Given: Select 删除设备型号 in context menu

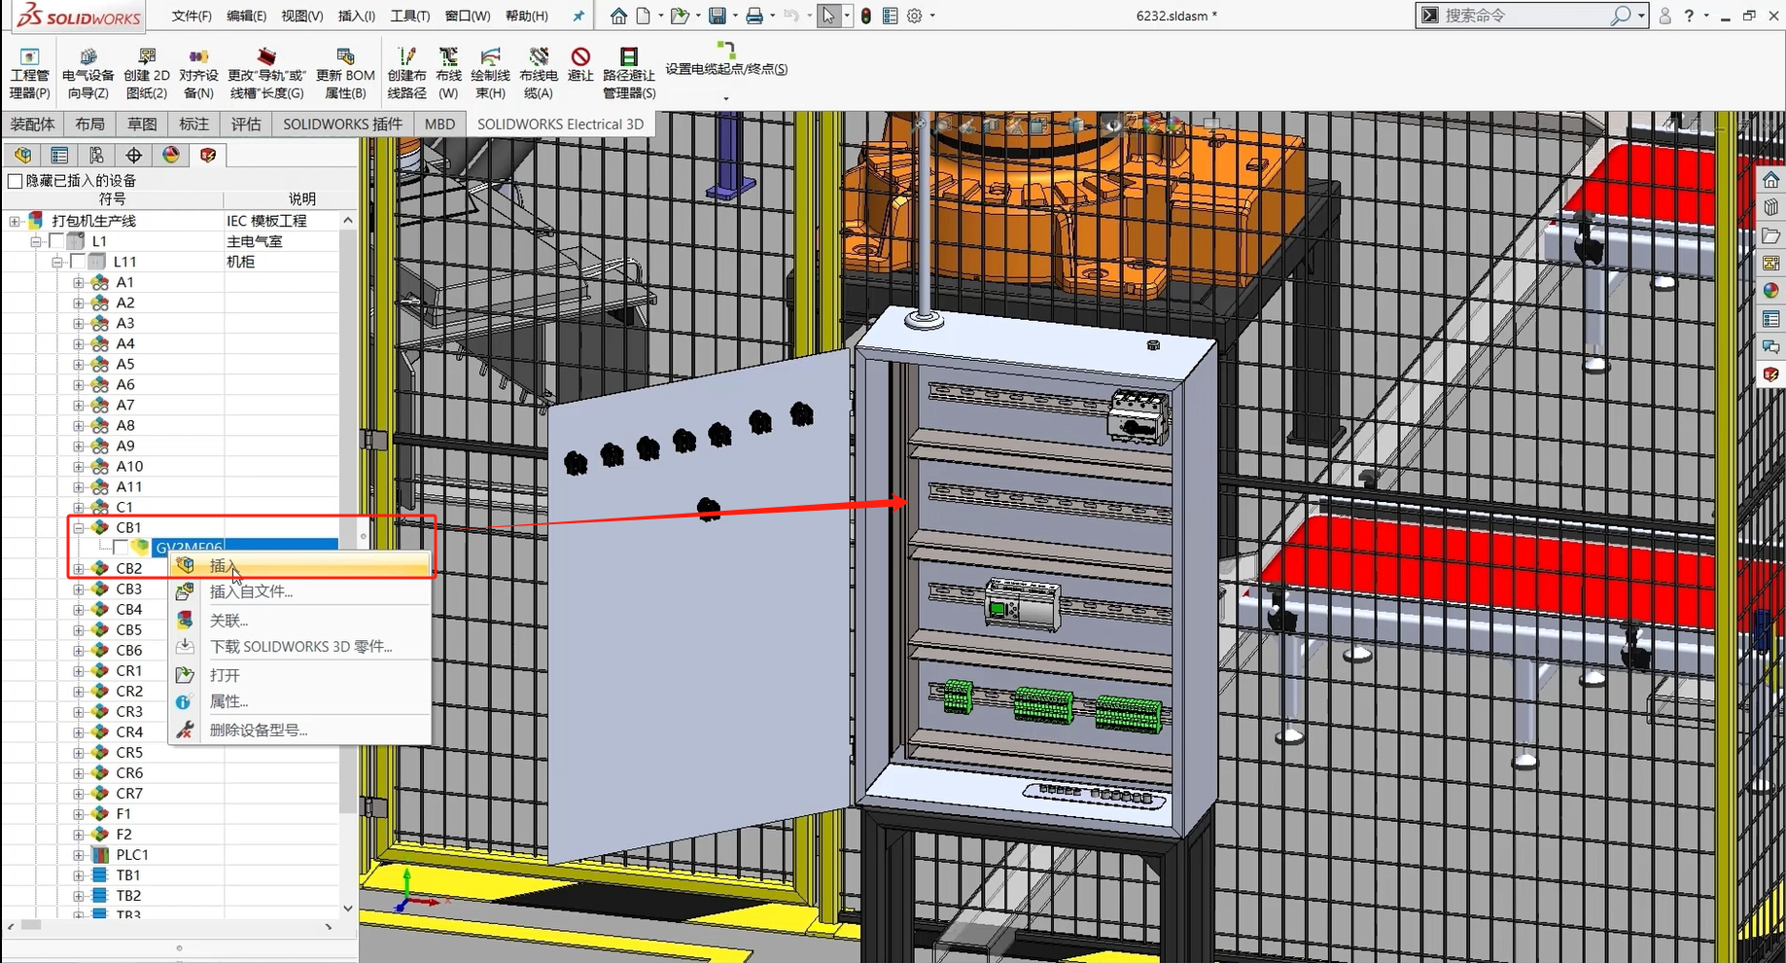Looking at the screenshot, I should 259,731.
